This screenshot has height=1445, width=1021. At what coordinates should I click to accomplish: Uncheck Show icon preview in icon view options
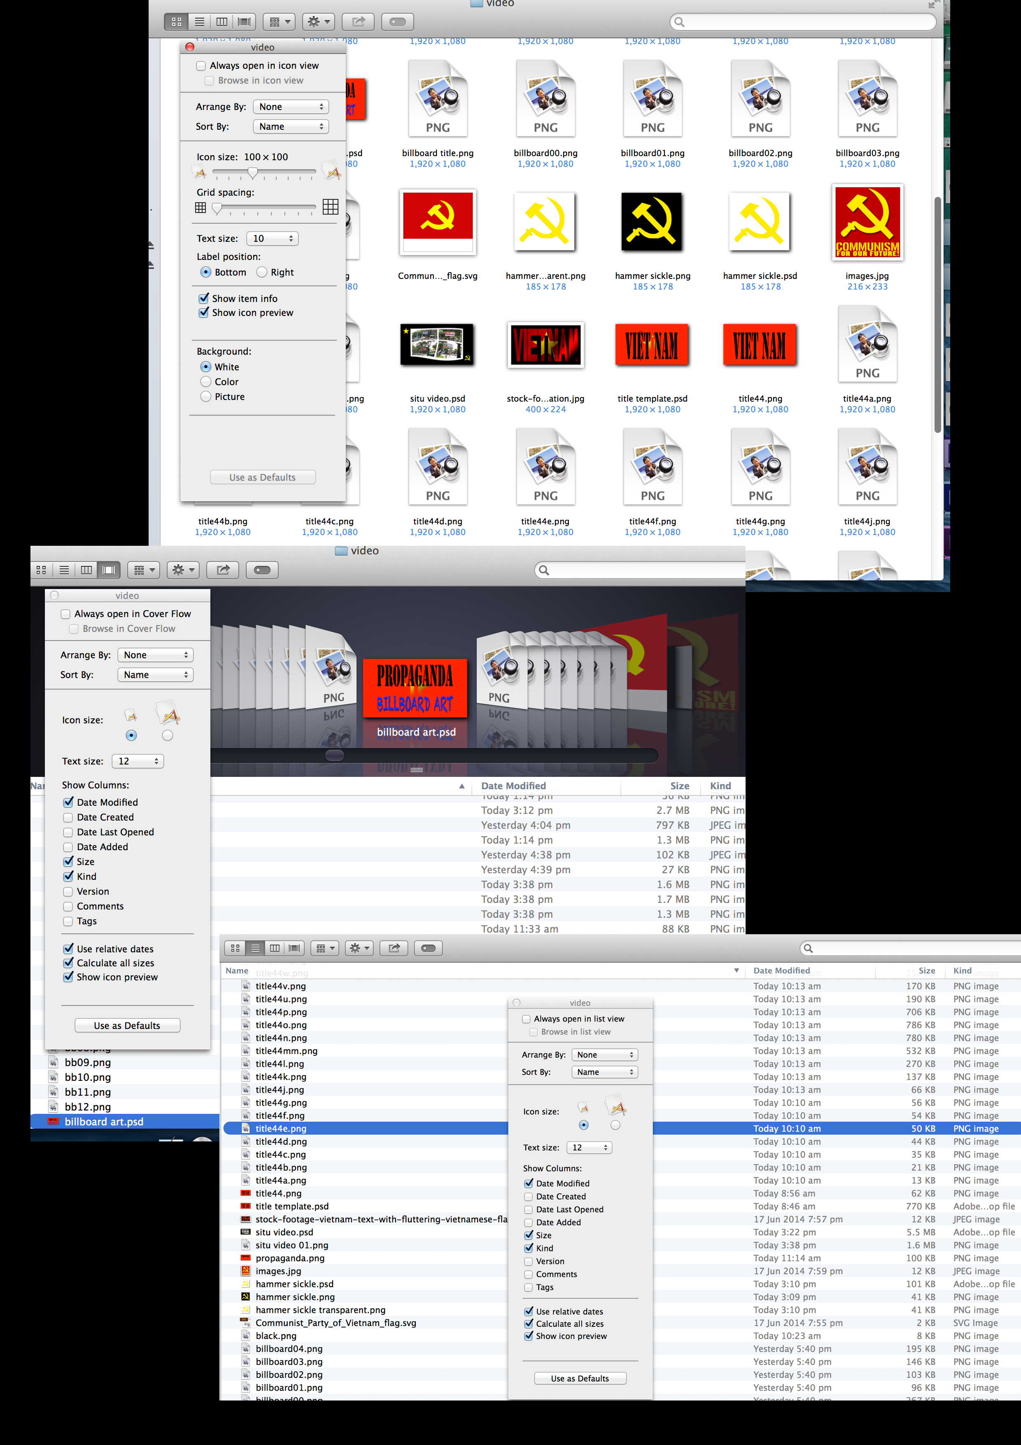204,313
